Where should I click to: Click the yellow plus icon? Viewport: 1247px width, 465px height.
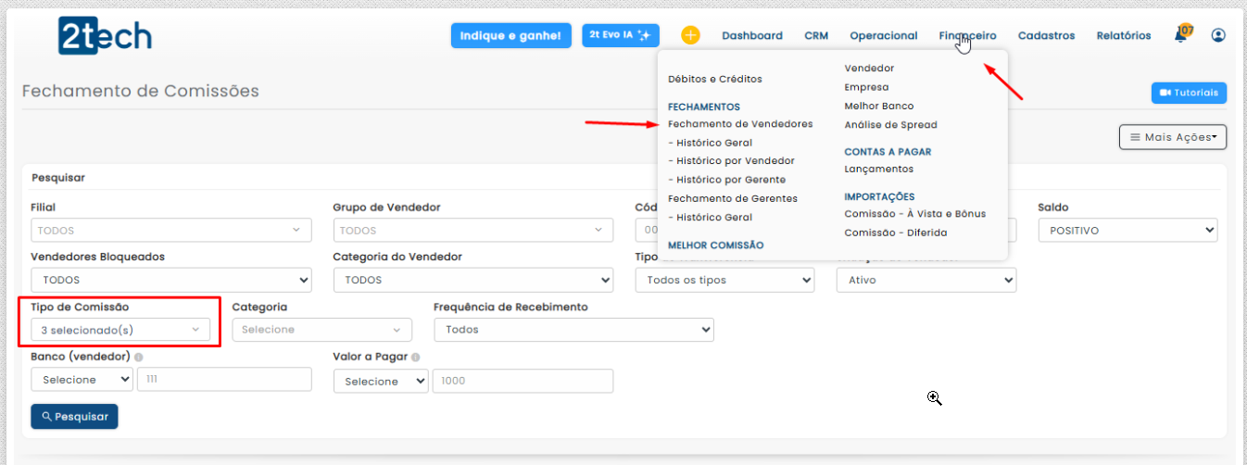pos(690,35)
